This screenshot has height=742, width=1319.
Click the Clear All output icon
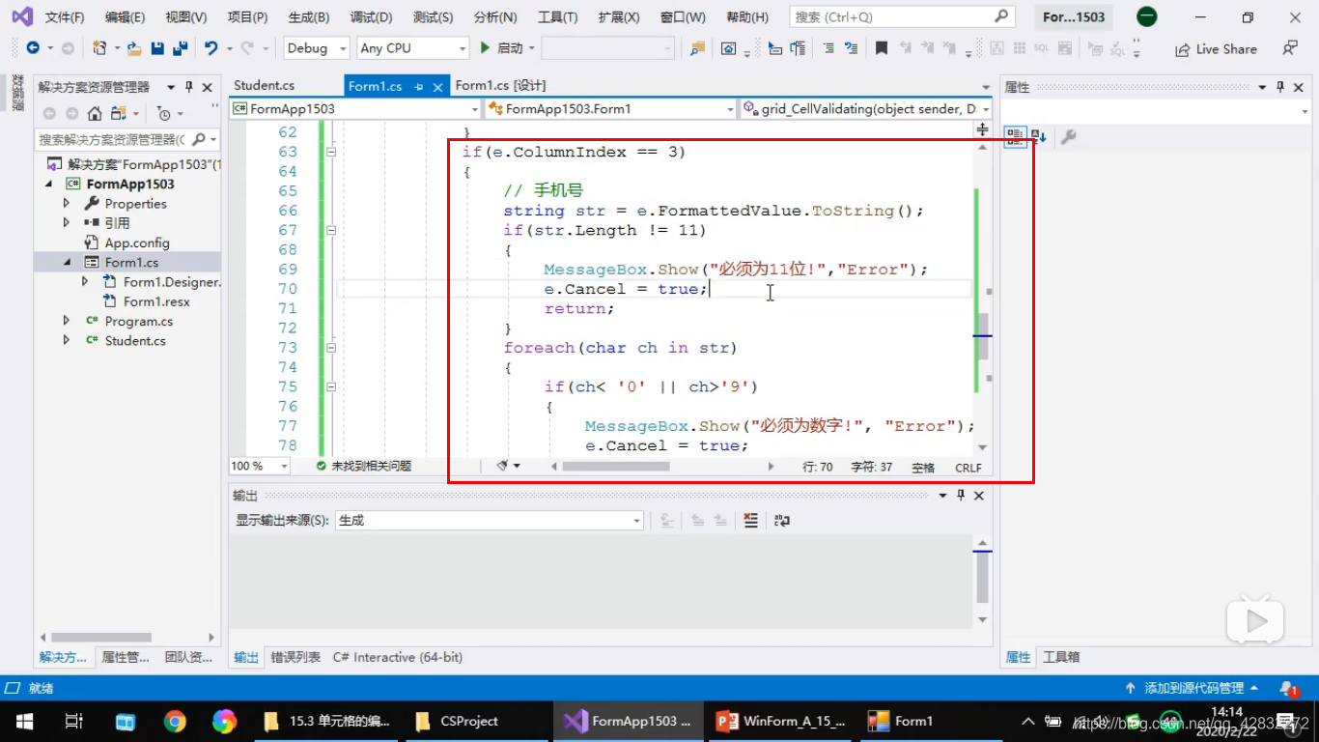tap(751, 520)
